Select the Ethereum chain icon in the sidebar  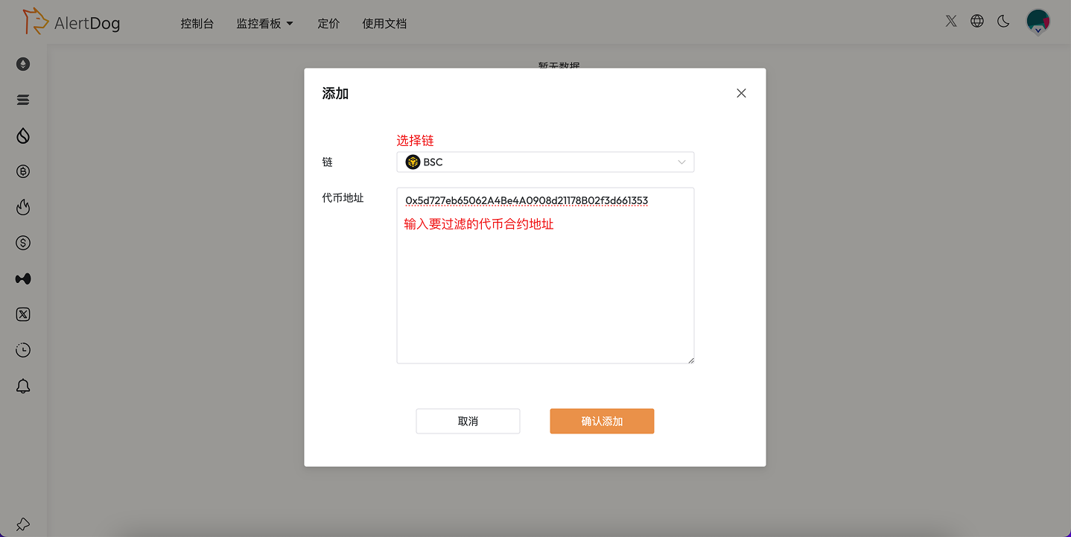click(x=22, y=64)
